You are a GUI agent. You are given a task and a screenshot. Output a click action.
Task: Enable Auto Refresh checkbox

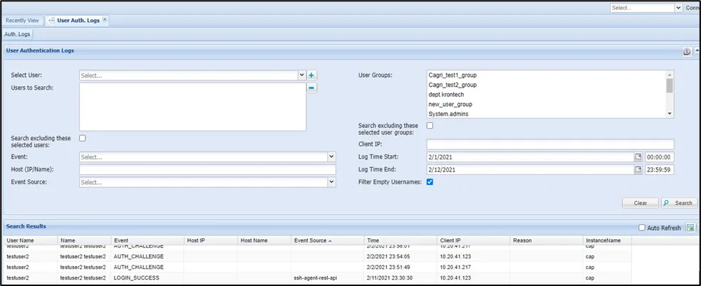tap(642, 228)
